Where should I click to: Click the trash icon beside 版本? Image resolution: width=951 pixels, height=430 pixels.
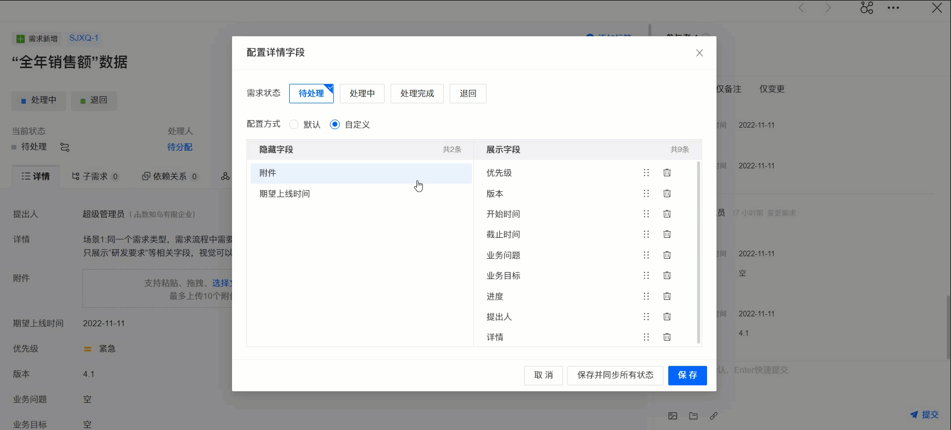(x=667, y=194)
